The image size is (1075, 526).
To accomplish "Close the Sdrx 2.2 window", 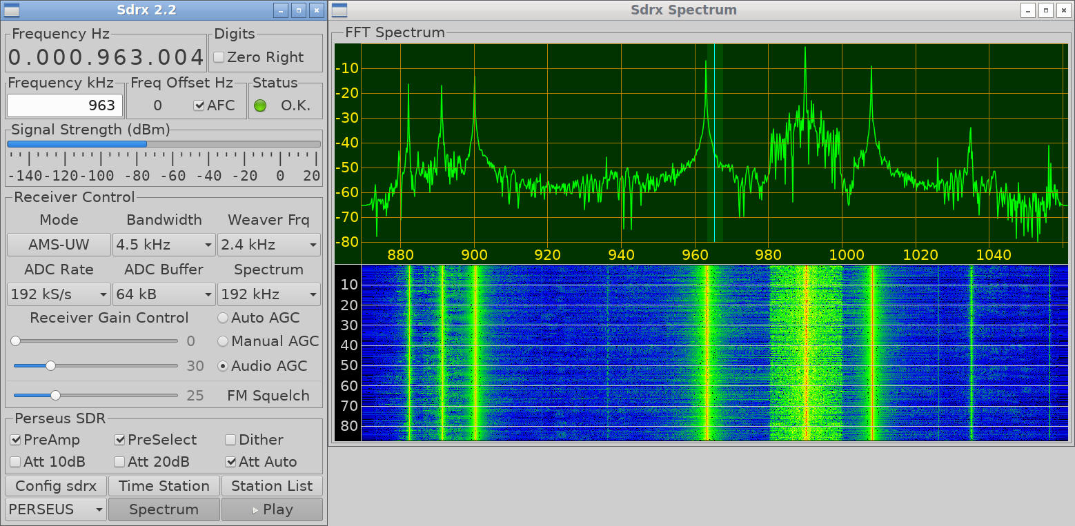I will click(316, 10).
